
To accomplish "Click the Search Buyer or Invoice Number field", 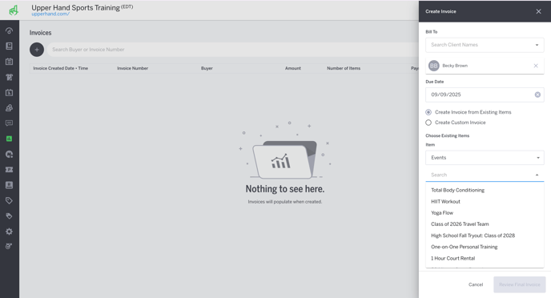I will (232, 50).
